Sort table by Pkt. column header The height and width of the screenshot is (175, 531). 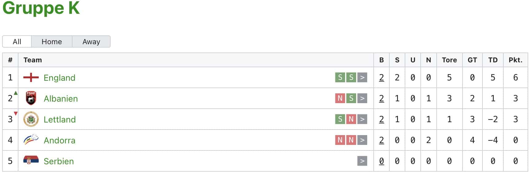point(515,60)
